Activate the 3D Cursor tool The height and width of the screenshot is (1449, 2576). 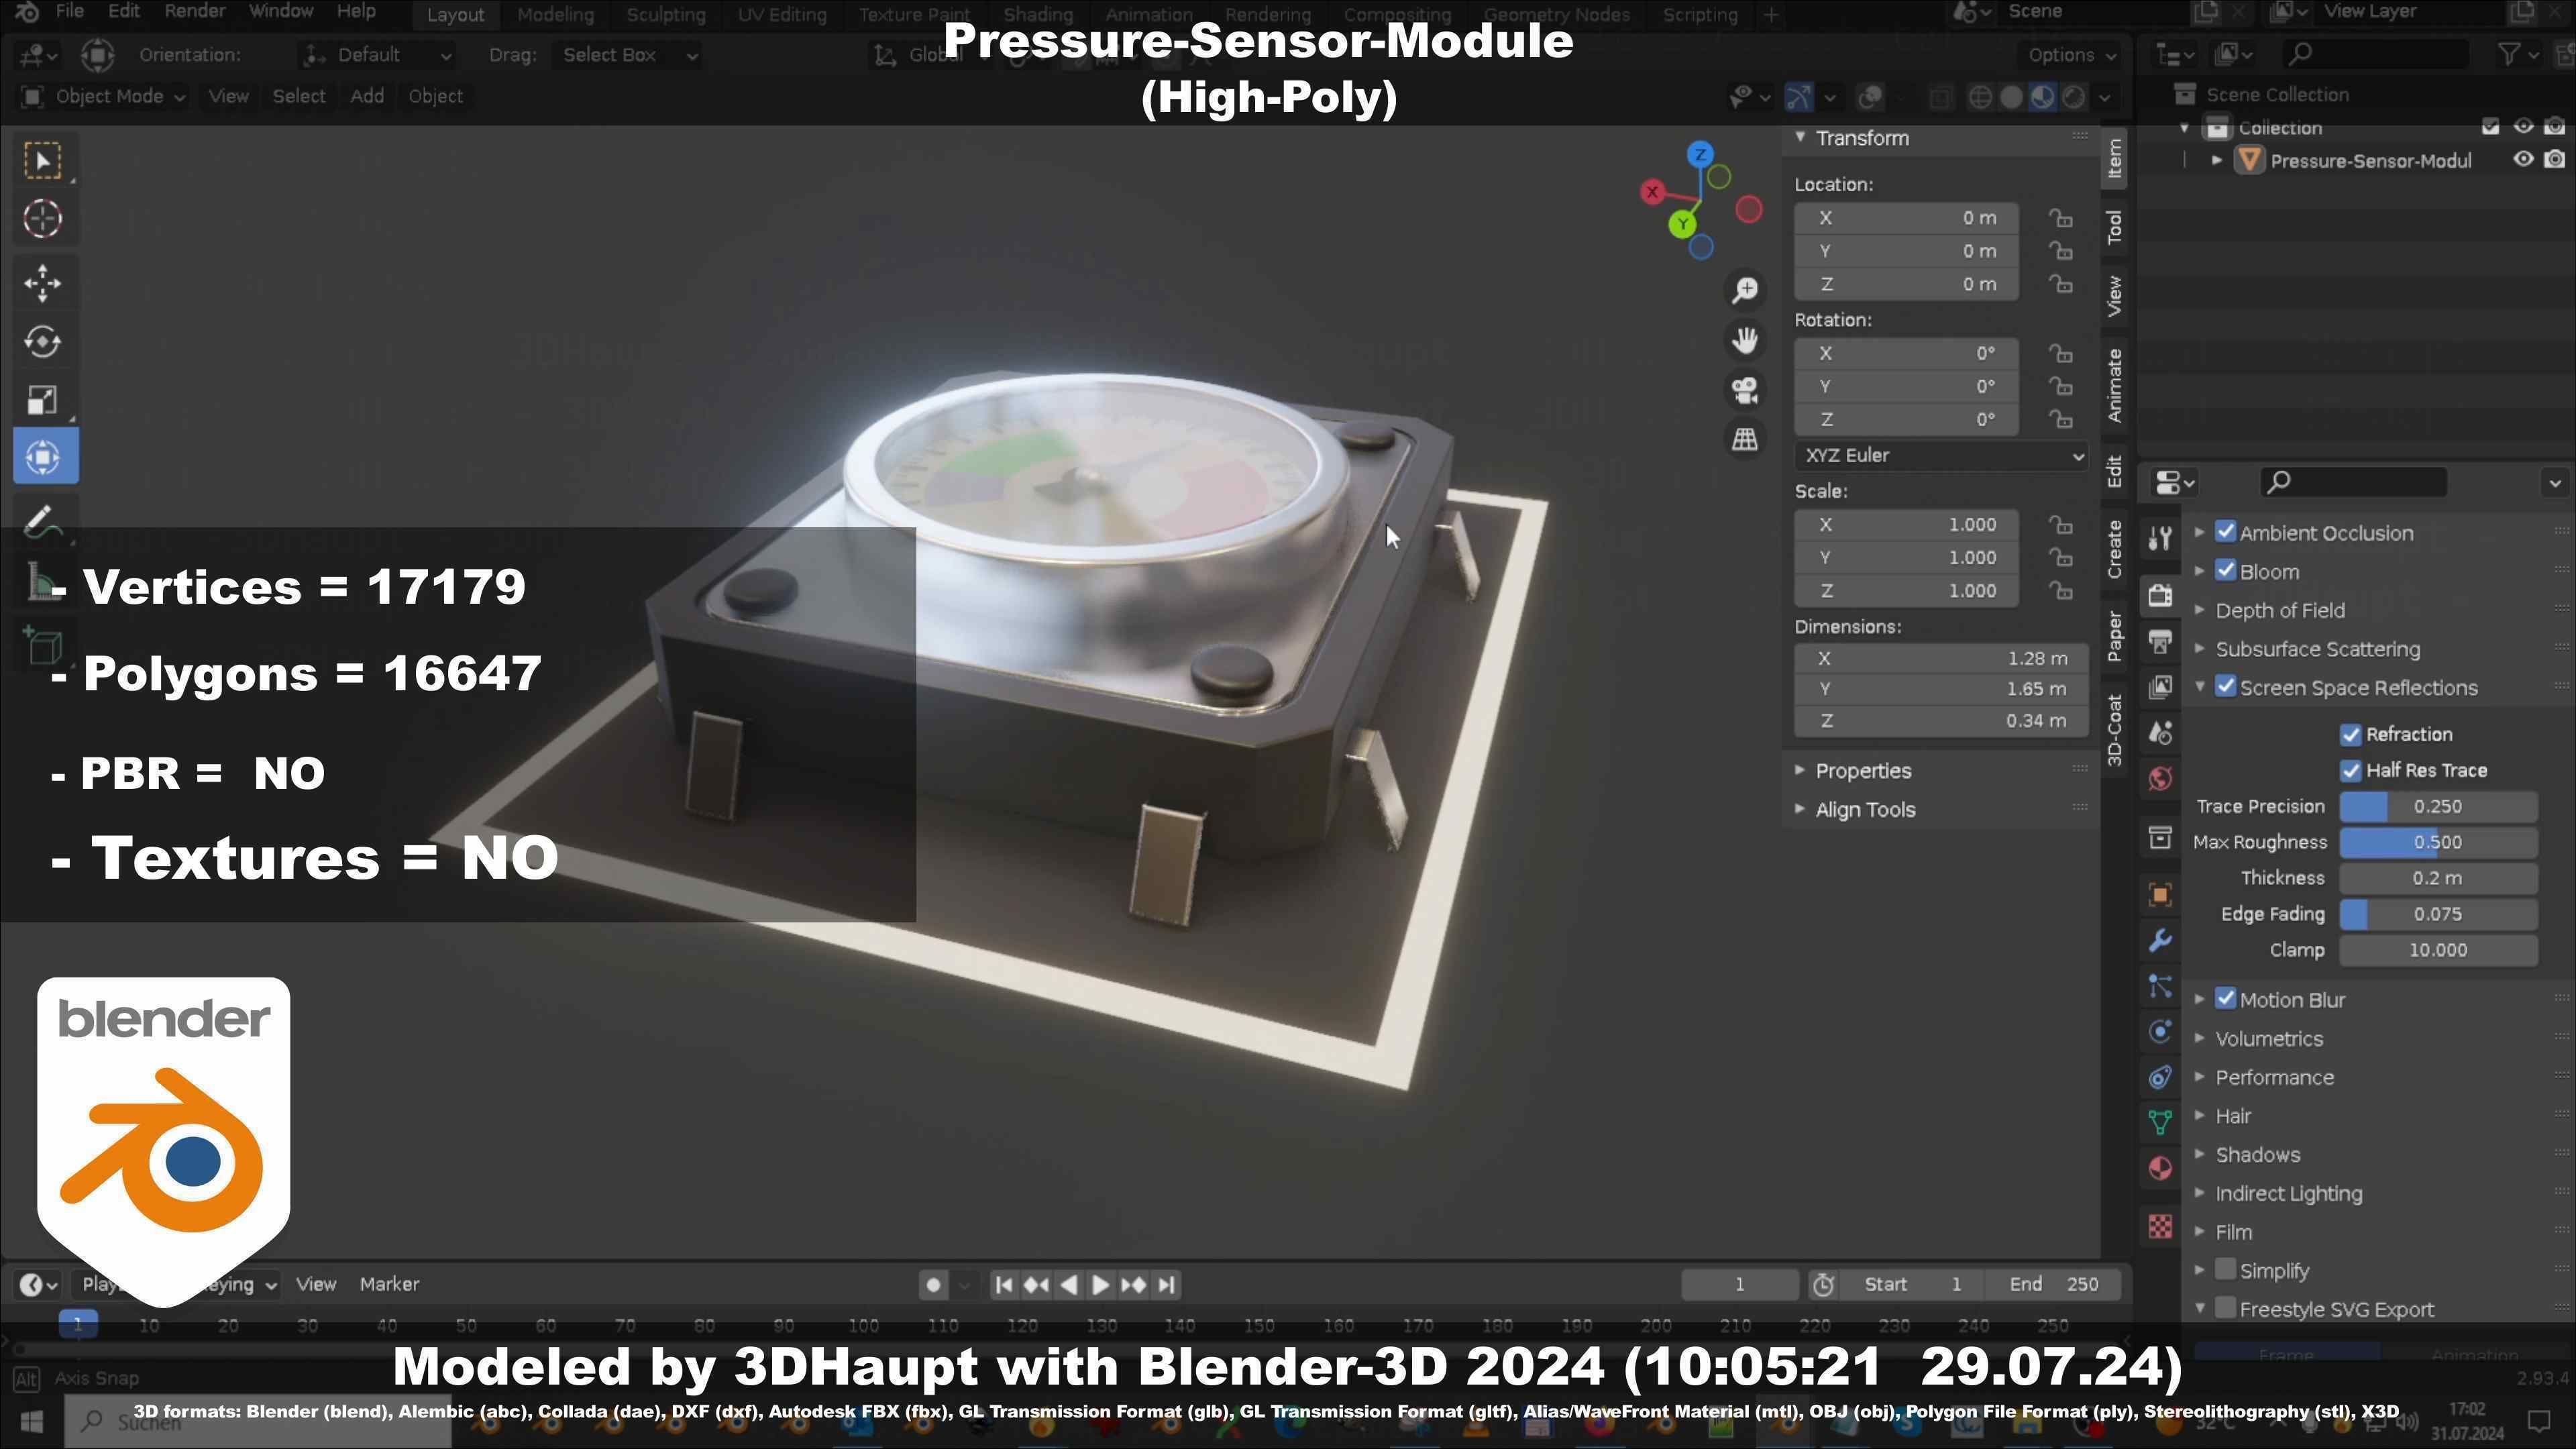[43, 219]
